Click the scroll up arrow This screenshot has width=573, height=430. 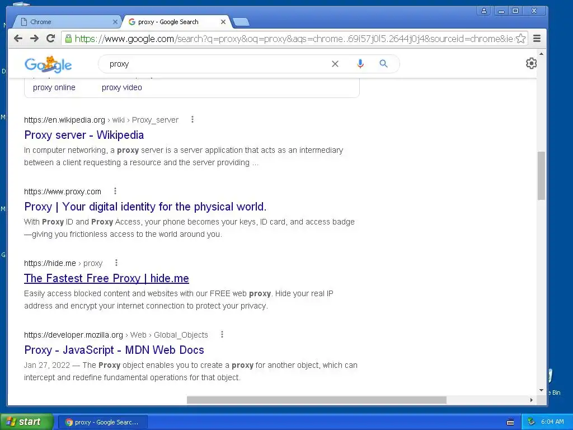(541, 54)
